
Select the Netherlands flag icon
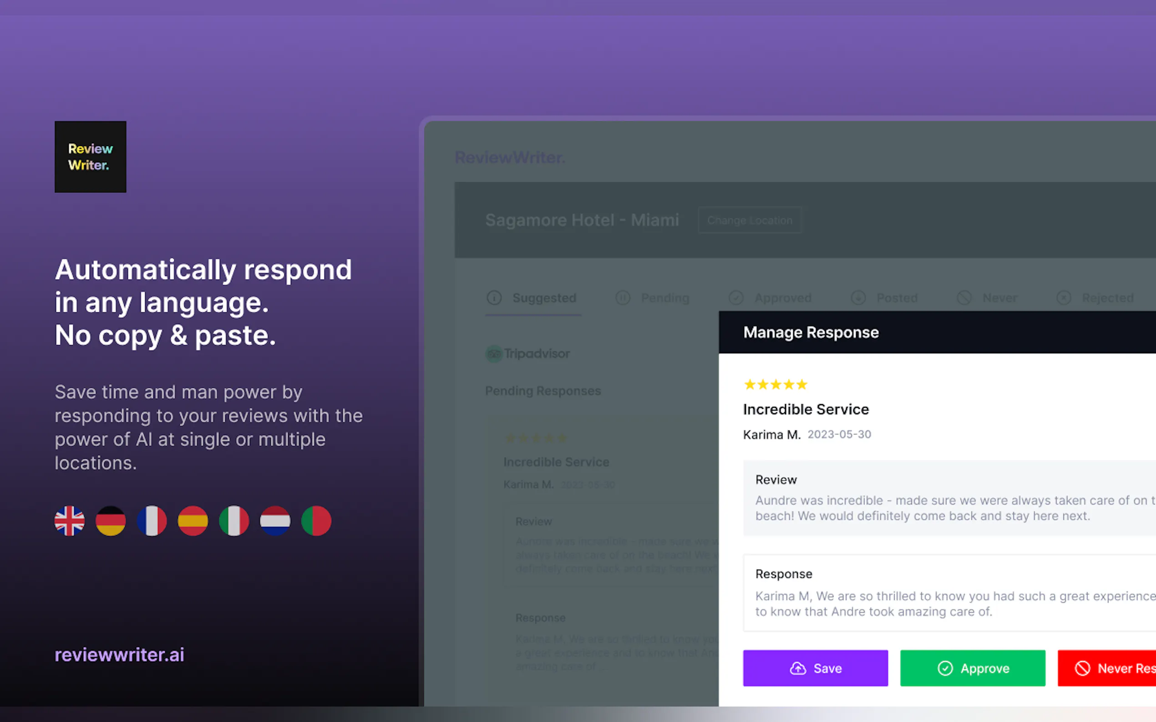click(x=275, y=521)
